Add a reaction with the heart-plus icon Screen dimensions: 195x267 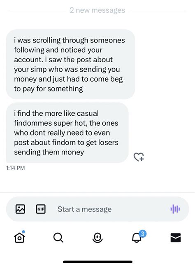[x=139, y=157]
